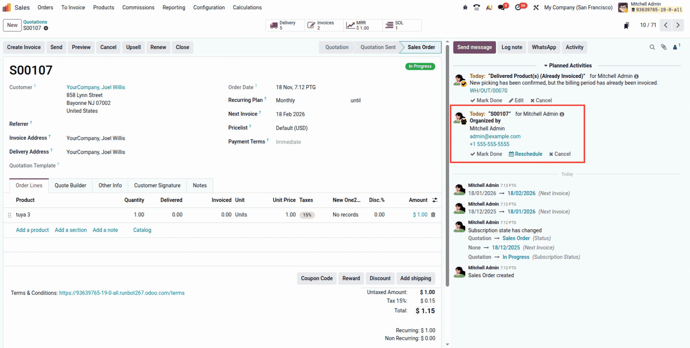Switch to the Other Info tab

pos(110,185)
